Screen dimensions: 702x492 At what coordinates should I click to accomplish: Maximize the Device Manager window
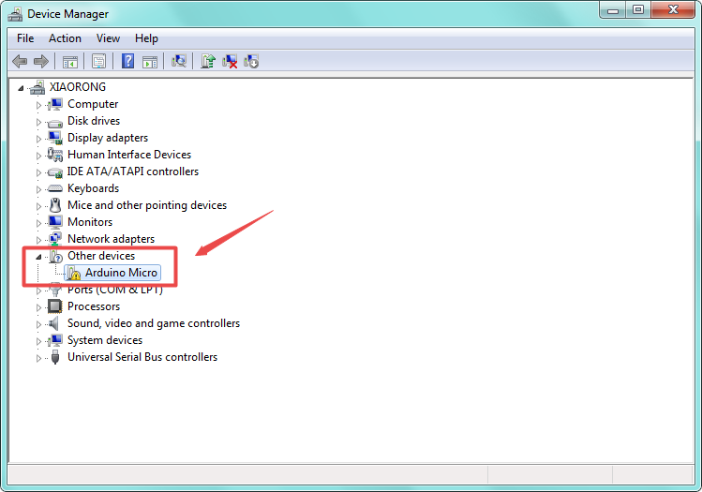pos(638,10)
